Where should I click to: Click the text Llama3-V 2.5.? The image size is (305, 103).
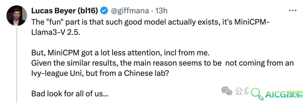click(55, 32)
